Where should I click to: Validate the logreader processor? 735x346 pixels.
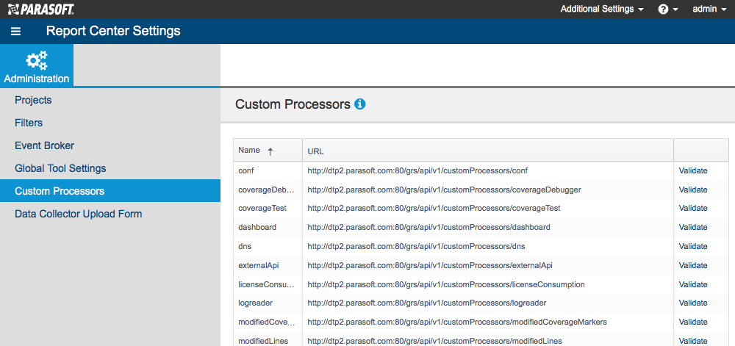[693, 303]
